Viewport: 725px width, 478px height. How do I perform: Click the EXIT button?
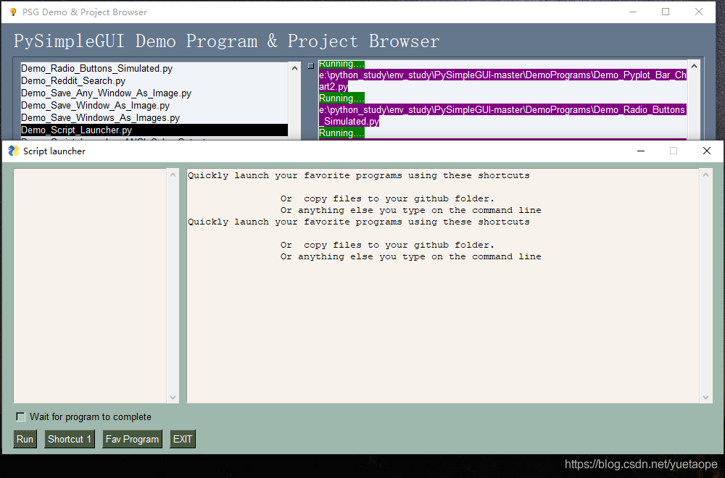point(183,439)
